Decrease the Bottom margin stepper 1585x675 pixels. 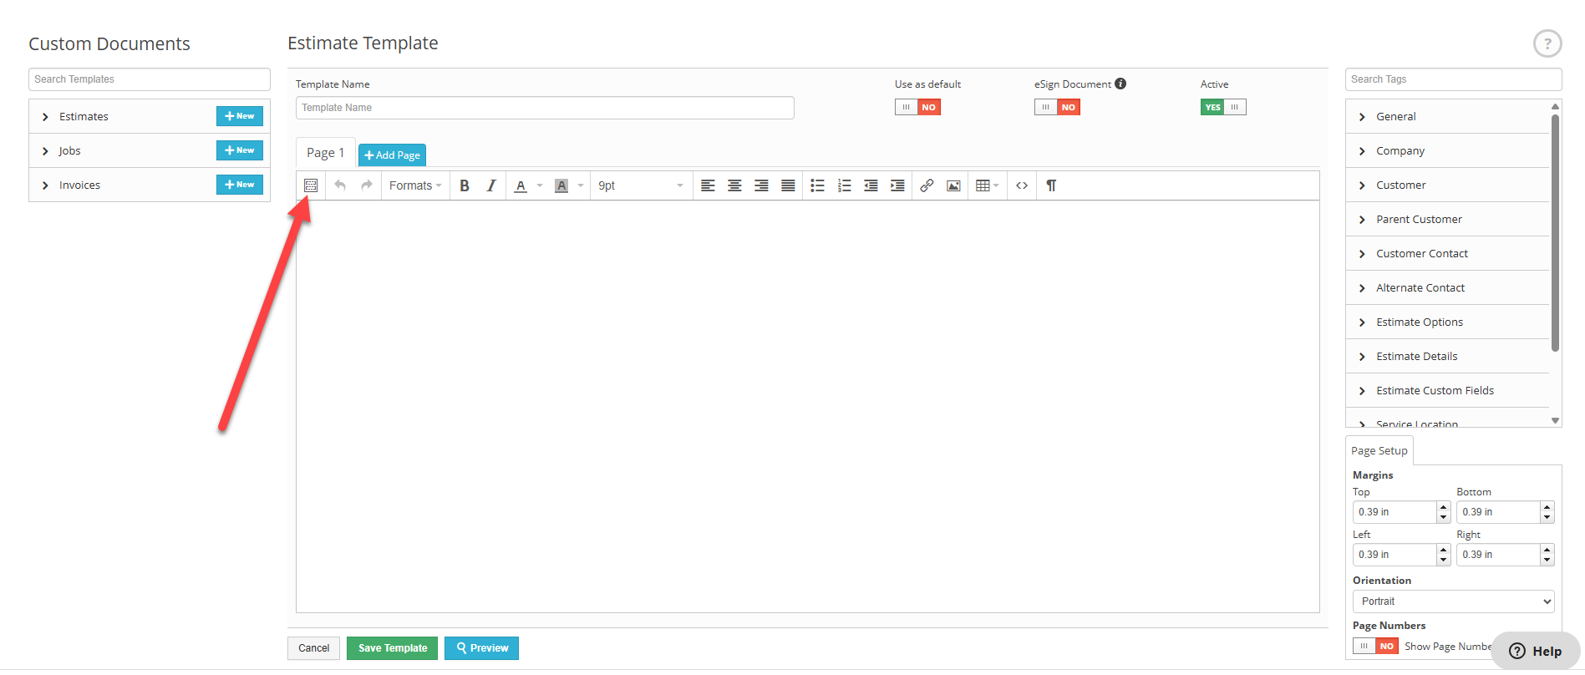(x=1547, y=517)
